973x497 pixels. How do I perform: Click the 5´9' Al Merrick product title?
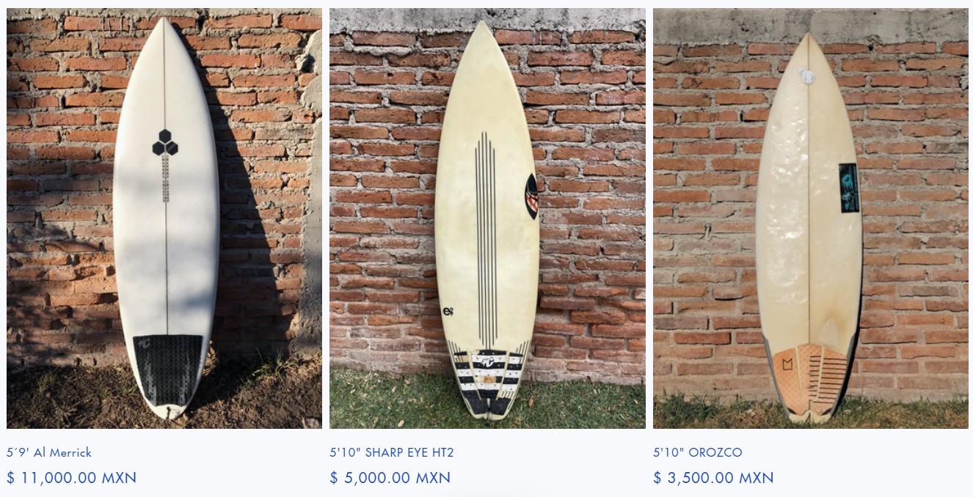pos(49,452)
